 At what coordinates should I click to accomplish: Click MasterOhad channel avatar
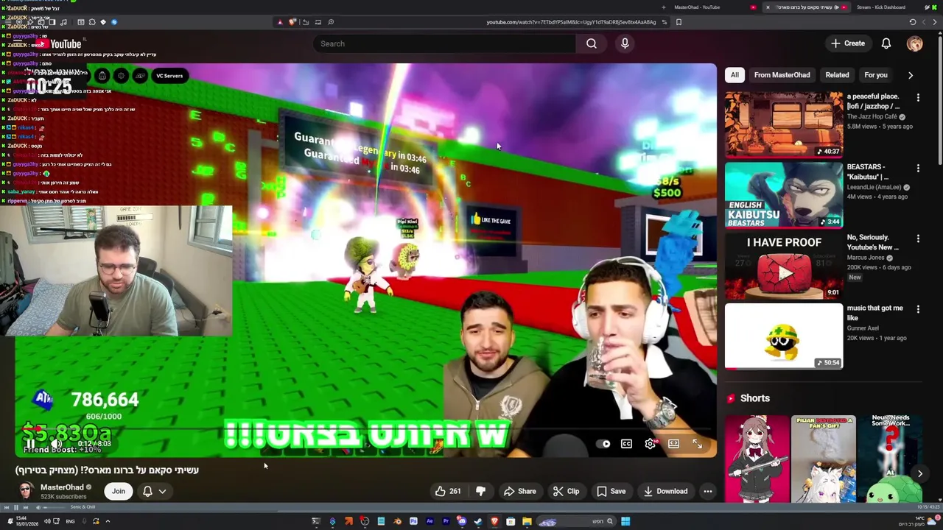coord(26,491)
